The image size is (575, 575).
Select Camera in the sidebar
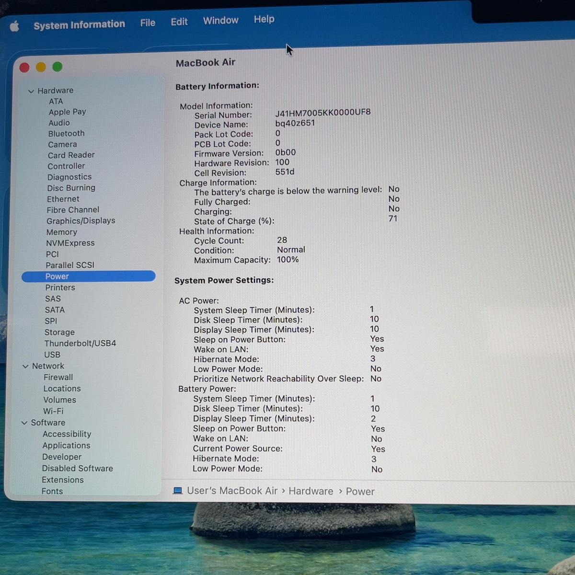(62, 144)
